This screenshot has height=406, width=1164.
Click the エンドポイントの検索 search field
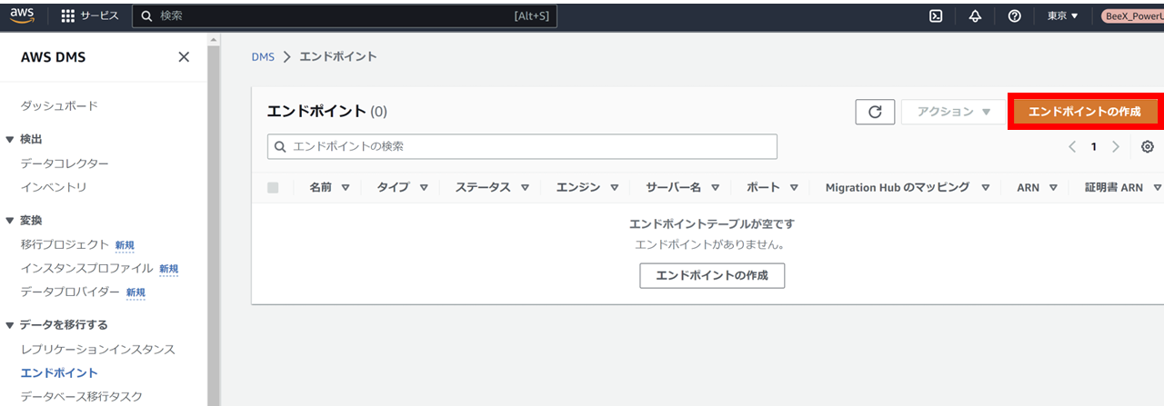coord(522,146)
